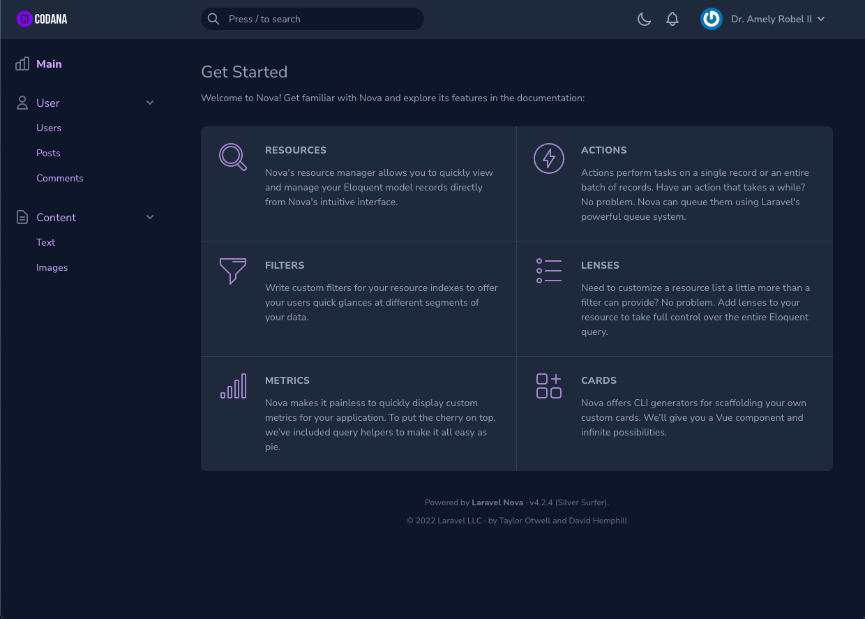The width and height of the screenshot is (865, 619).
Task: Open the Users resource link
Action: click(x=49, y=128)
